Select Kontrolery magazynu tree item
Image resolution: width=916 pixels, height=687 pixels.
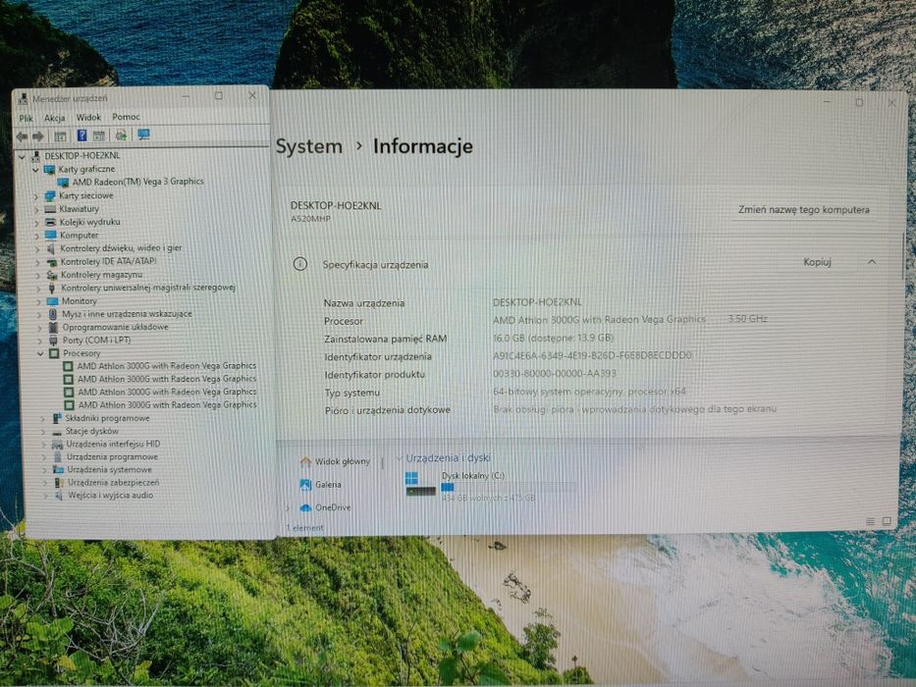pyautogui.click(x=102, y=275)
